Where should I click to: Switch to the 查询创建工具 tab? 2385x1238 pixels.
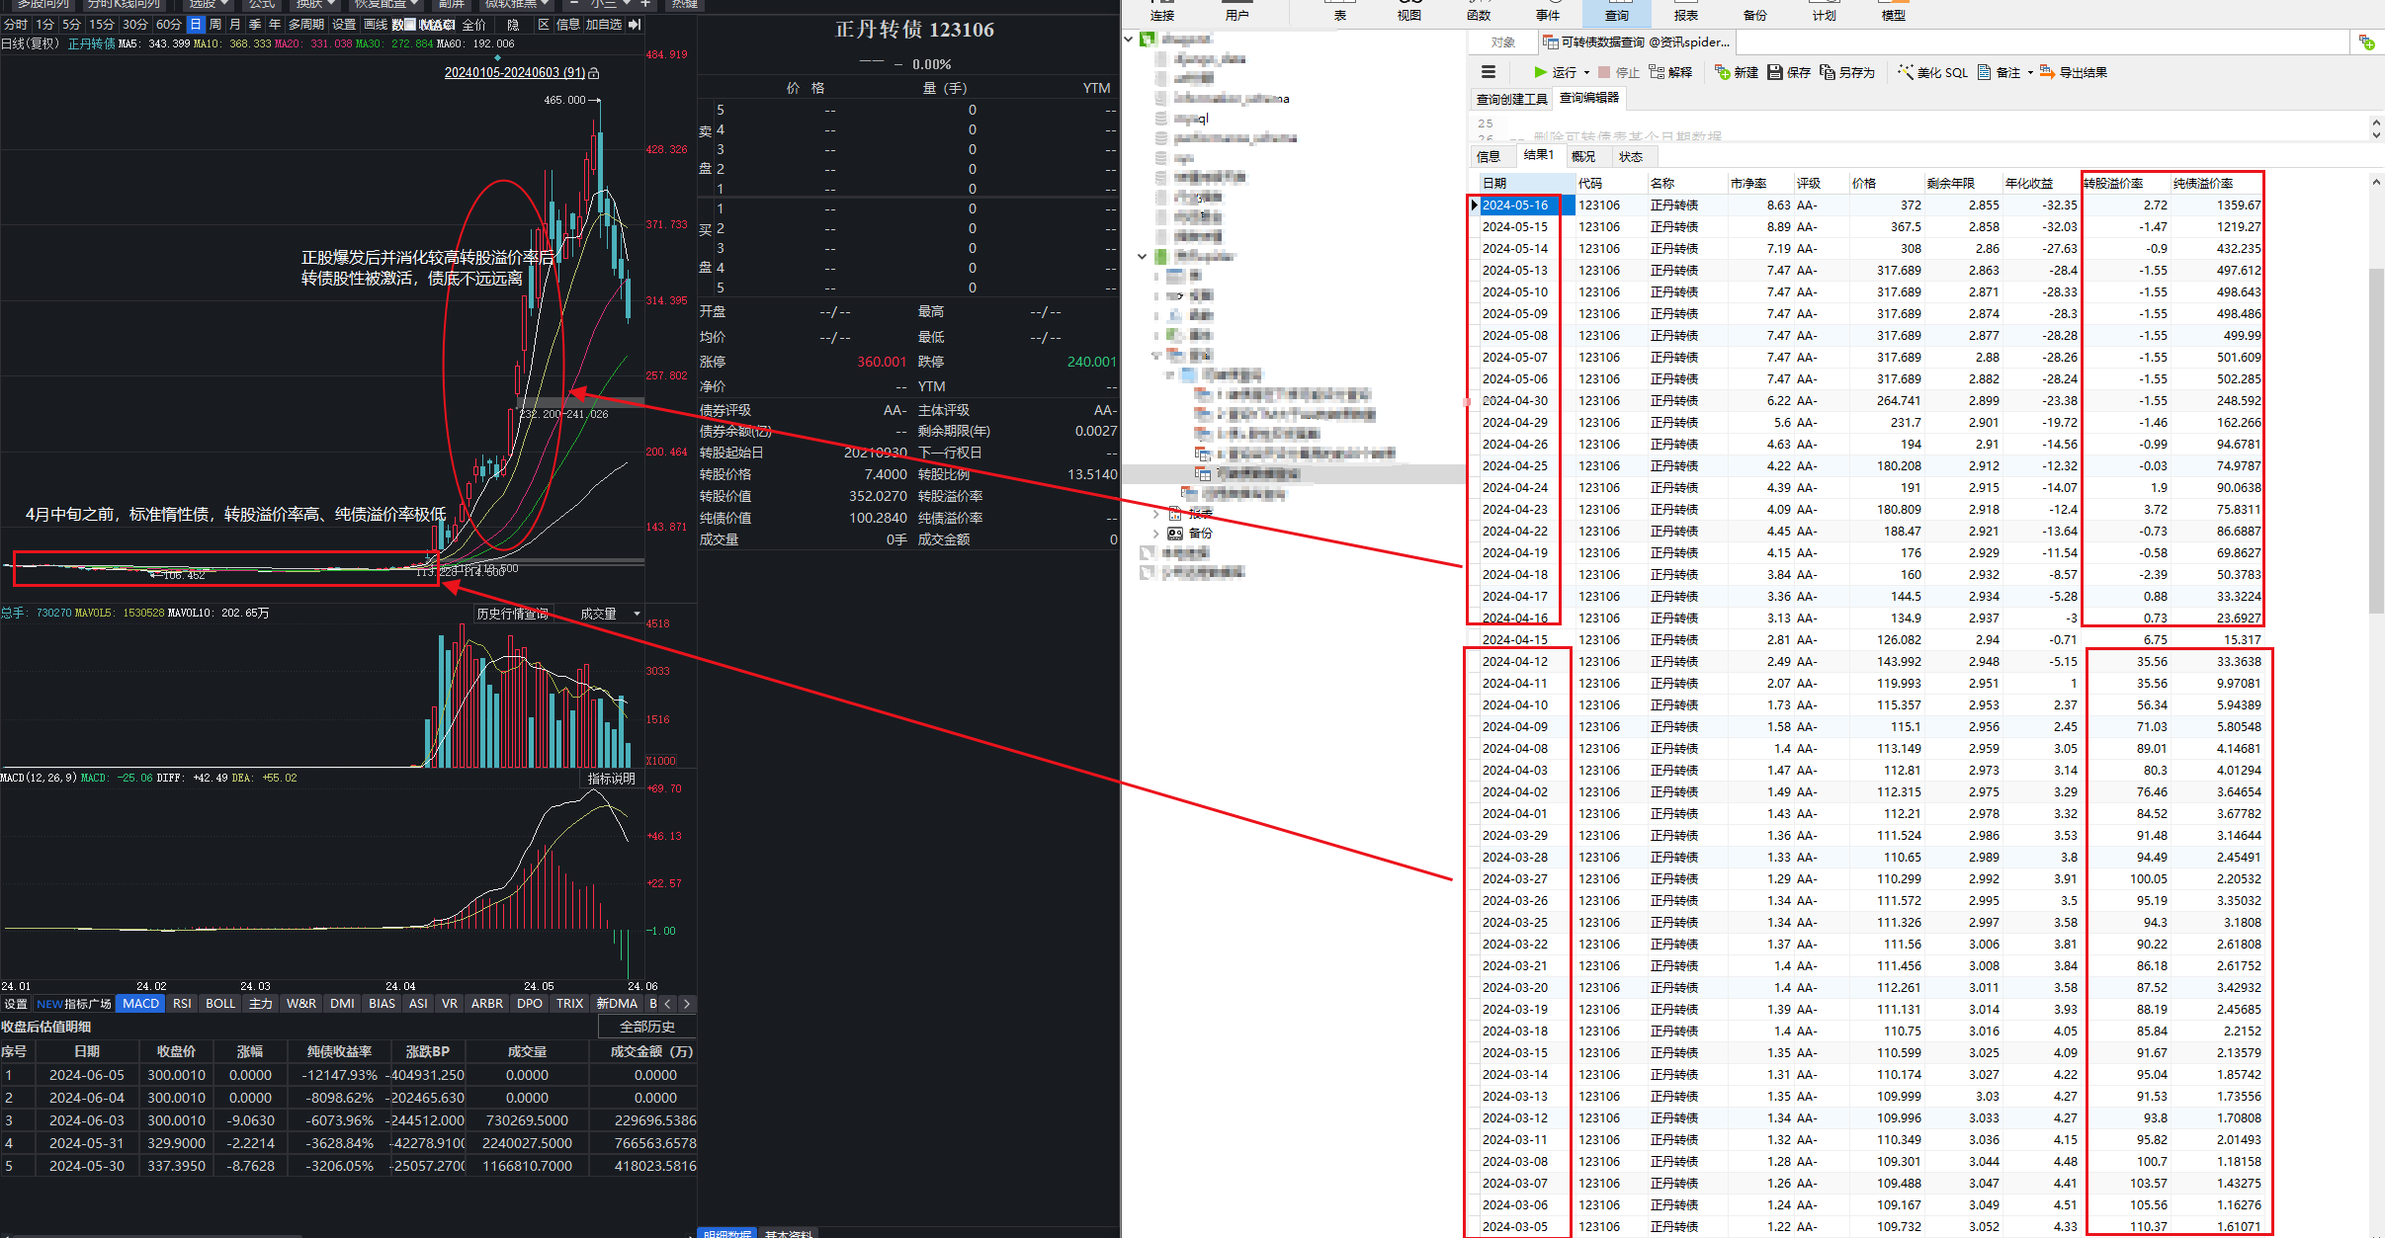pos(1511,99)
